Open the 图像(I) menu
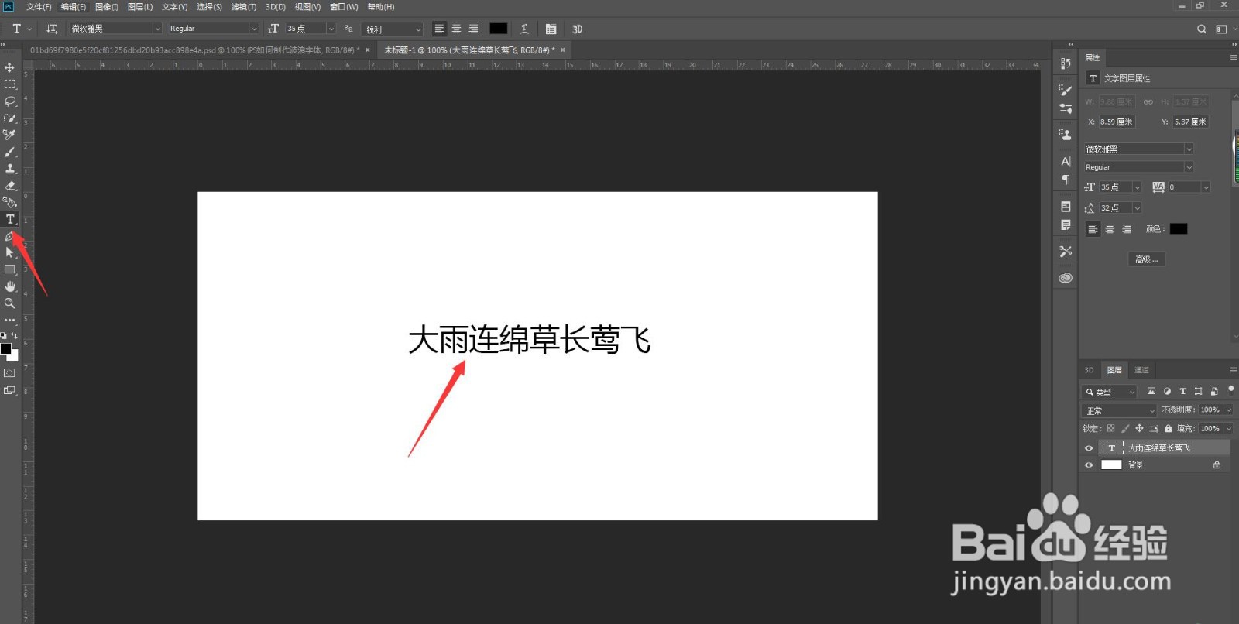1239x624 pixels. tap(107, 7)
